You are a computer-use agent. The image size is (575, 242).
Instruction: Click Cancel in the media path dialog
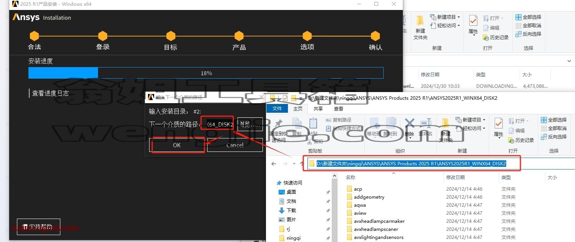point(235,145)
